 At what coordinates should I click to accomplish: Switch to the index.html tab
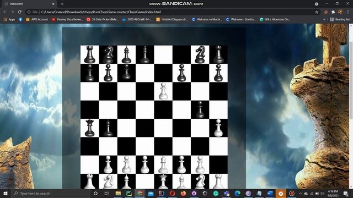pos(29,4)
